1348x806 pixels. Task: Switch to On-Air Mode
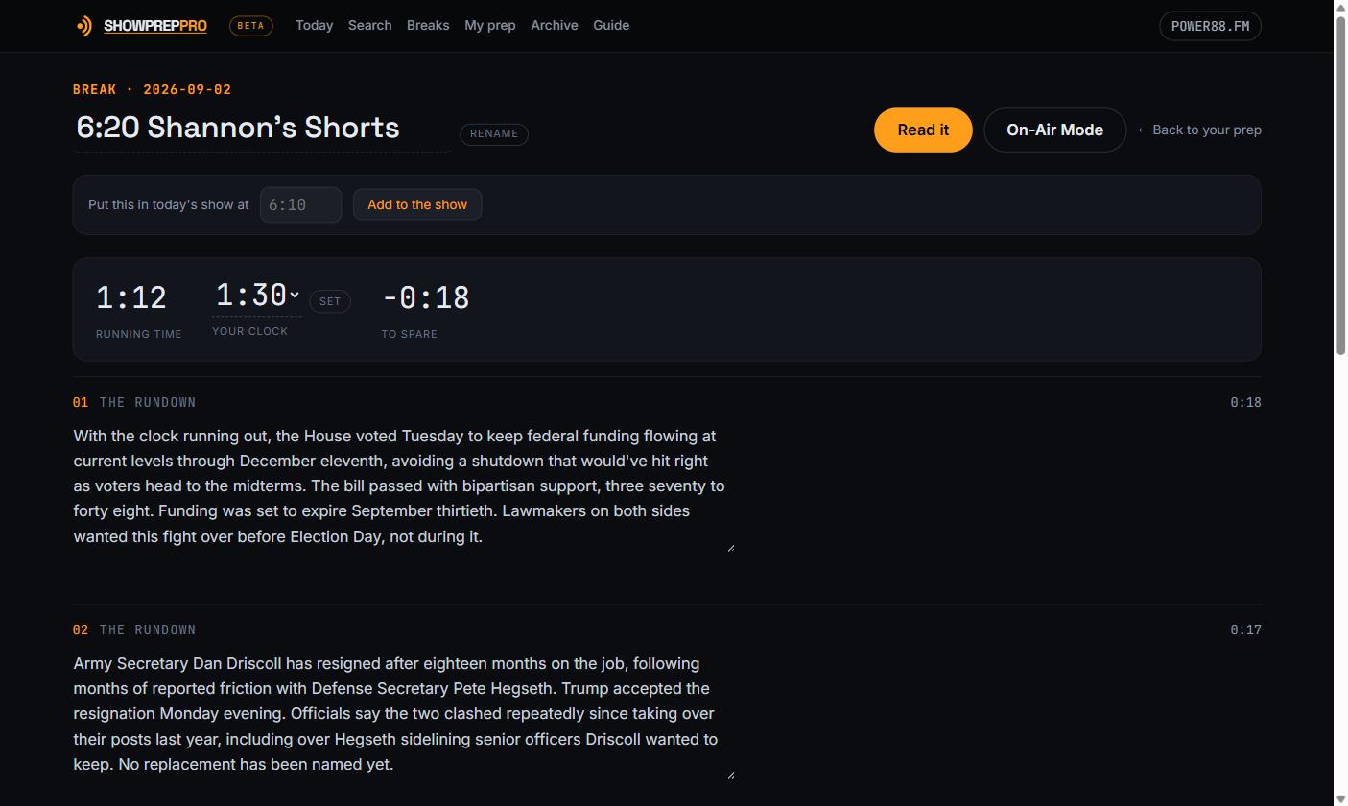(1054, 130)
